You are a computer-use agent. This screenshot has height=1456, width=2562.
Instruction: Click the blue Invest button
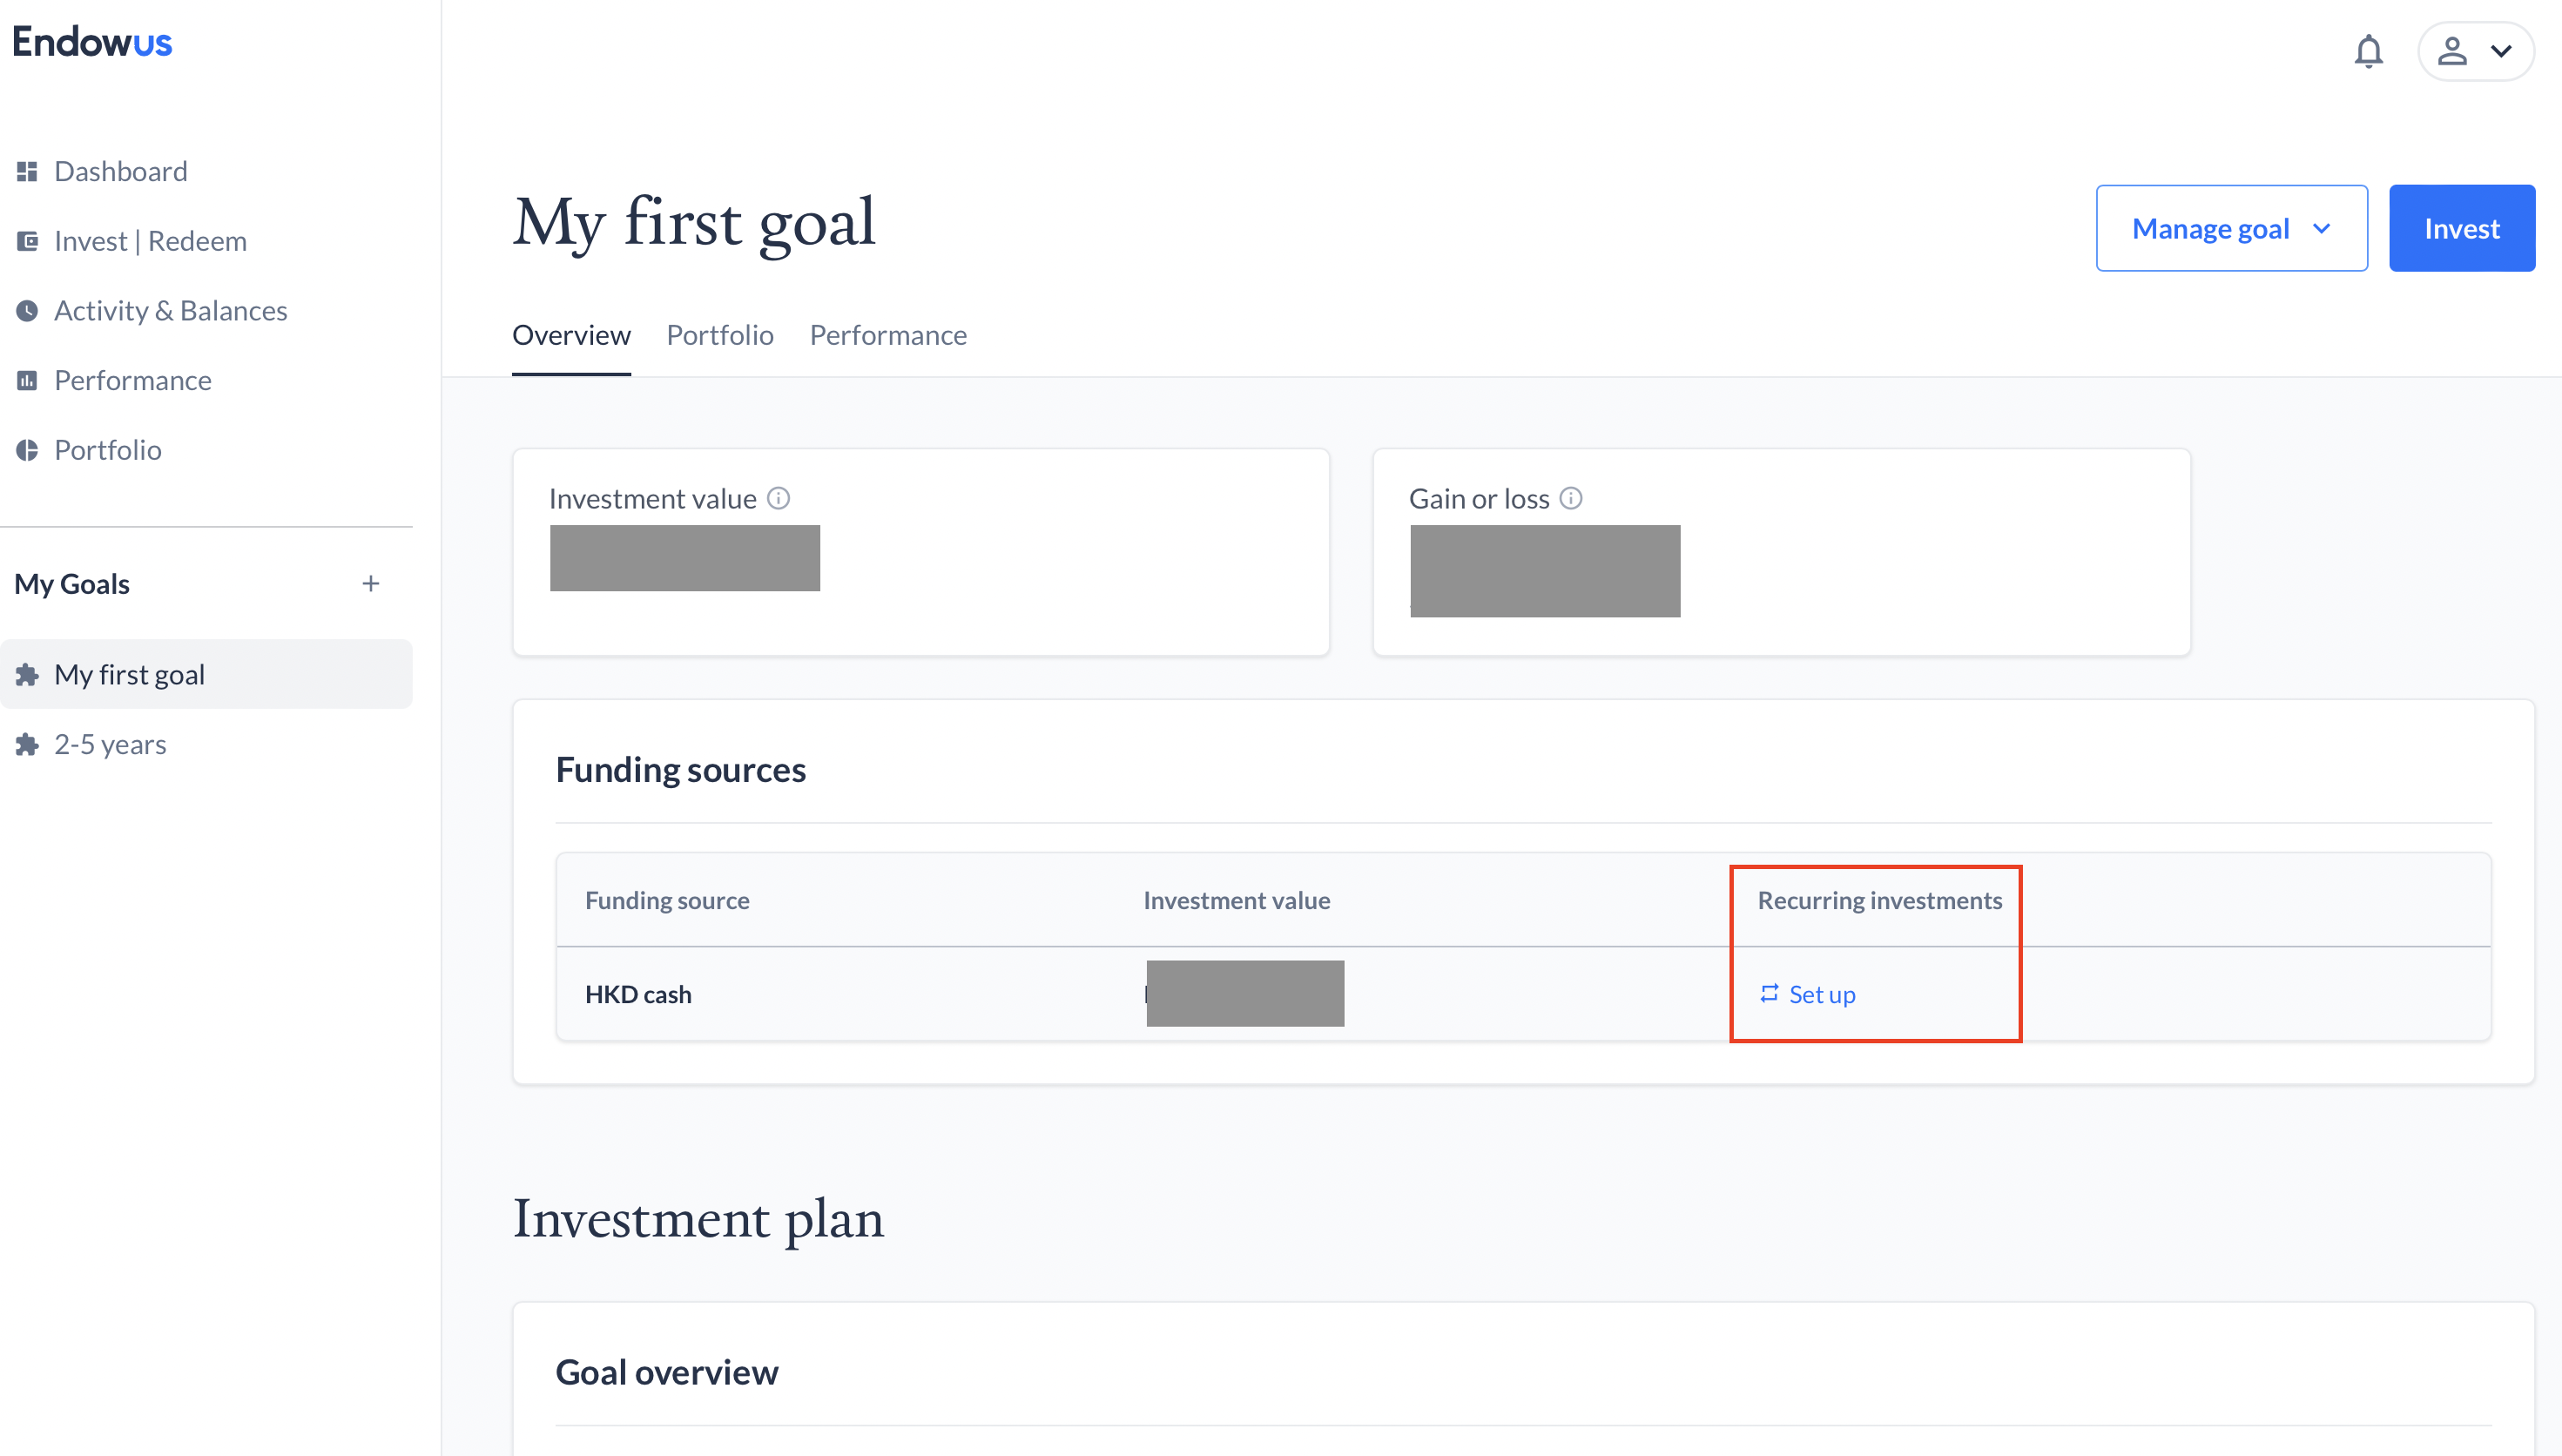click(x=2461, y=228)
